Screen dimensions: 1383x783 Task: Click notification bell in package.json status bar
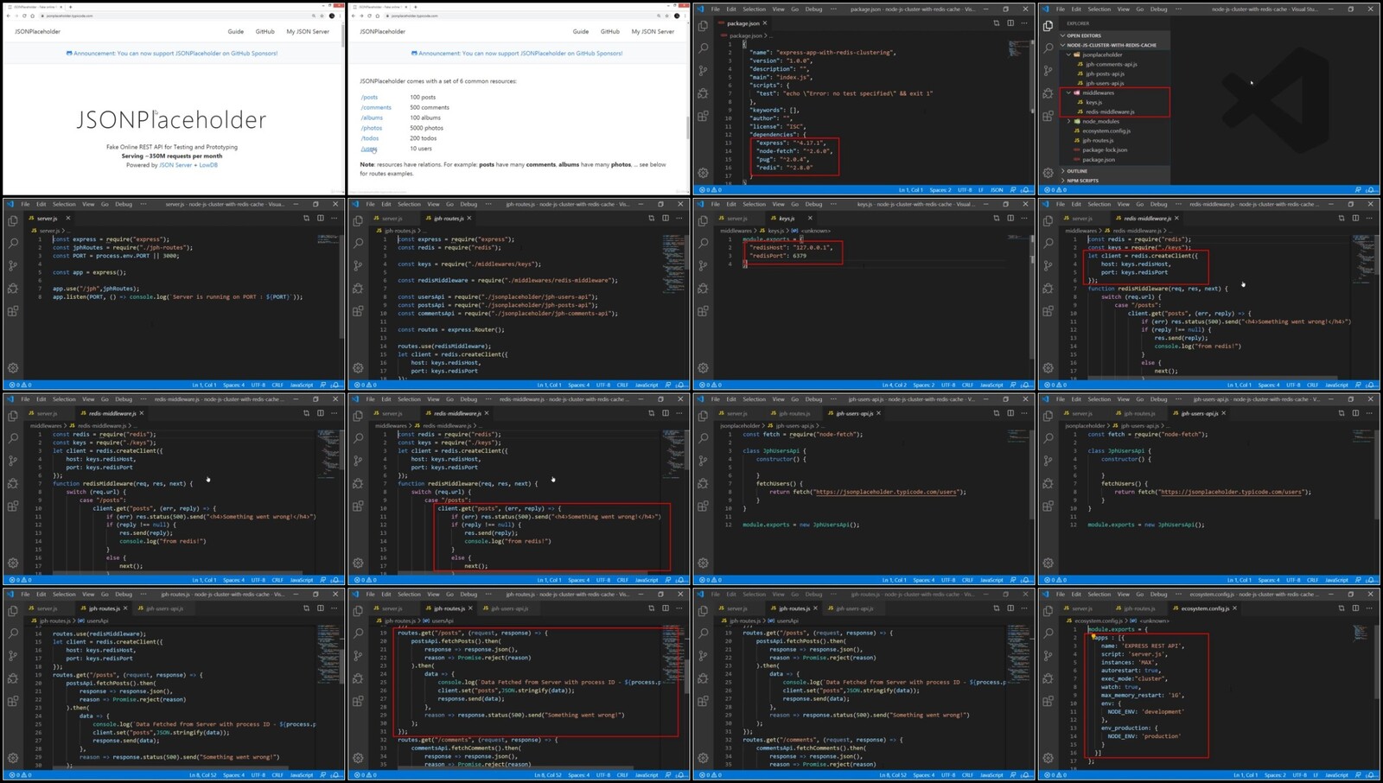pos(1025,190)
